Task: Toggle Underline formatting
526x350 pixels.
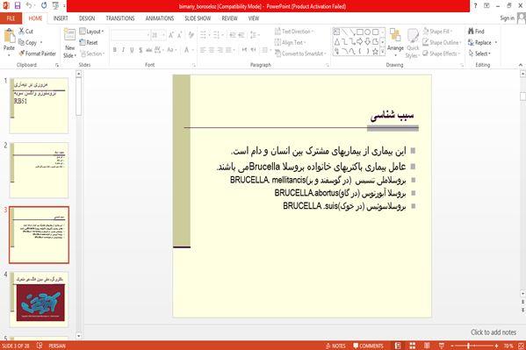Action: (x=132, y=50)
